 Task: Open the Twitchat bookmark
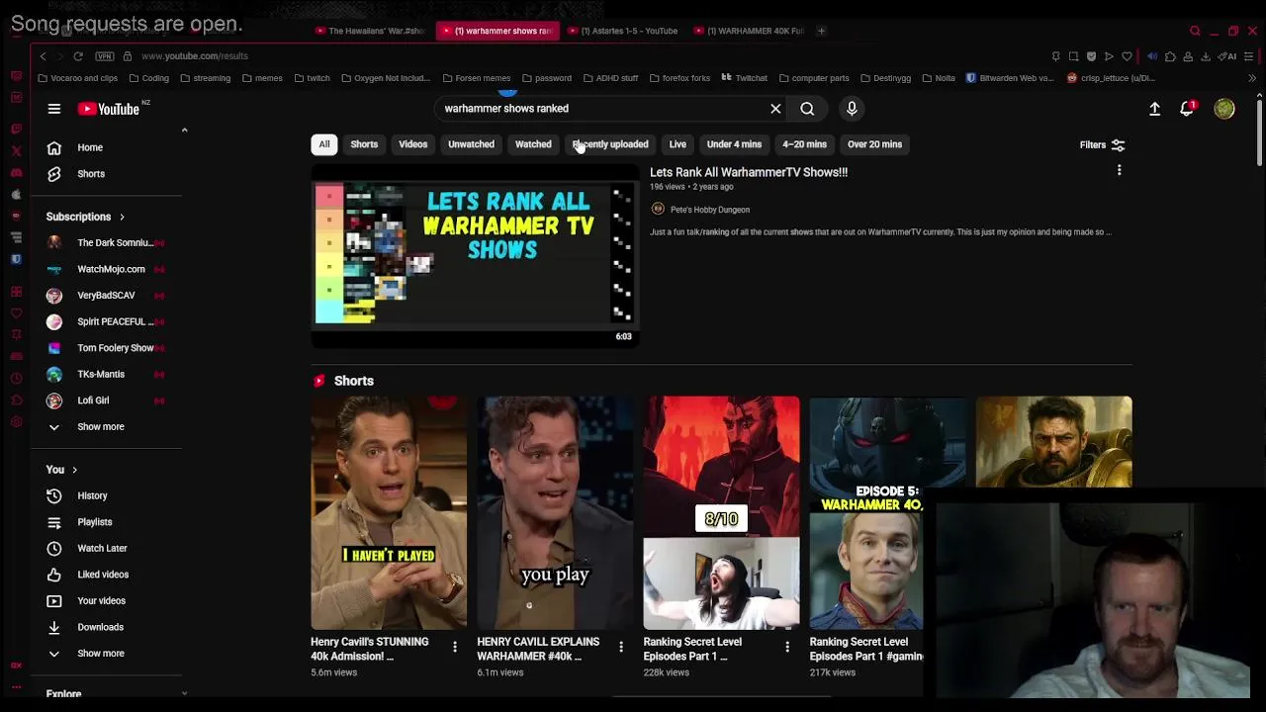pos(744,78)
